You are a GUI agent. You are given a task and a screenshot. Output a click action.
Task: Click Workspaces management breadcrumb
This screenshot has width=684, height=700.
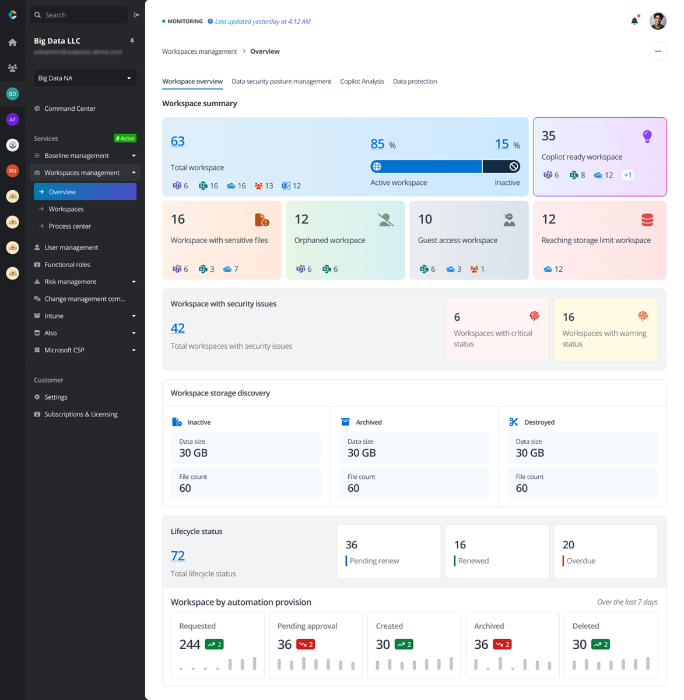pos(199,51)
